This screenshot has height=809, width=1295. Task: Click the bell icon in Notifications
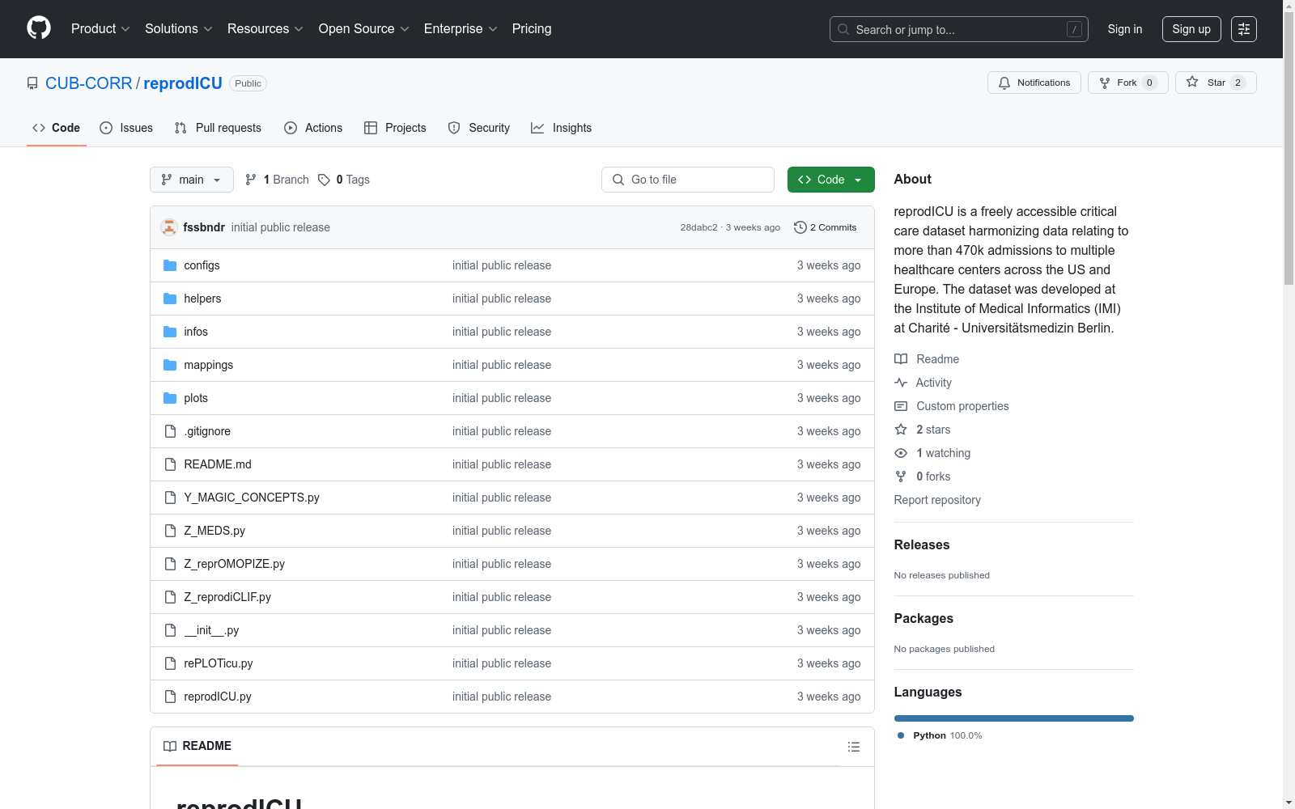pos(1004,83)
